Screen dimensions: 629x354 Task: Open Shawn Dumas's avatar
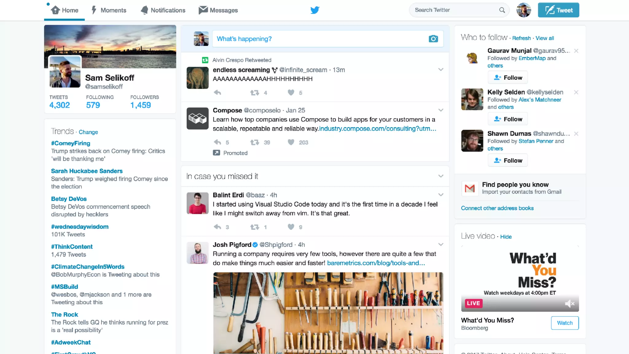(x=472, y=141)
